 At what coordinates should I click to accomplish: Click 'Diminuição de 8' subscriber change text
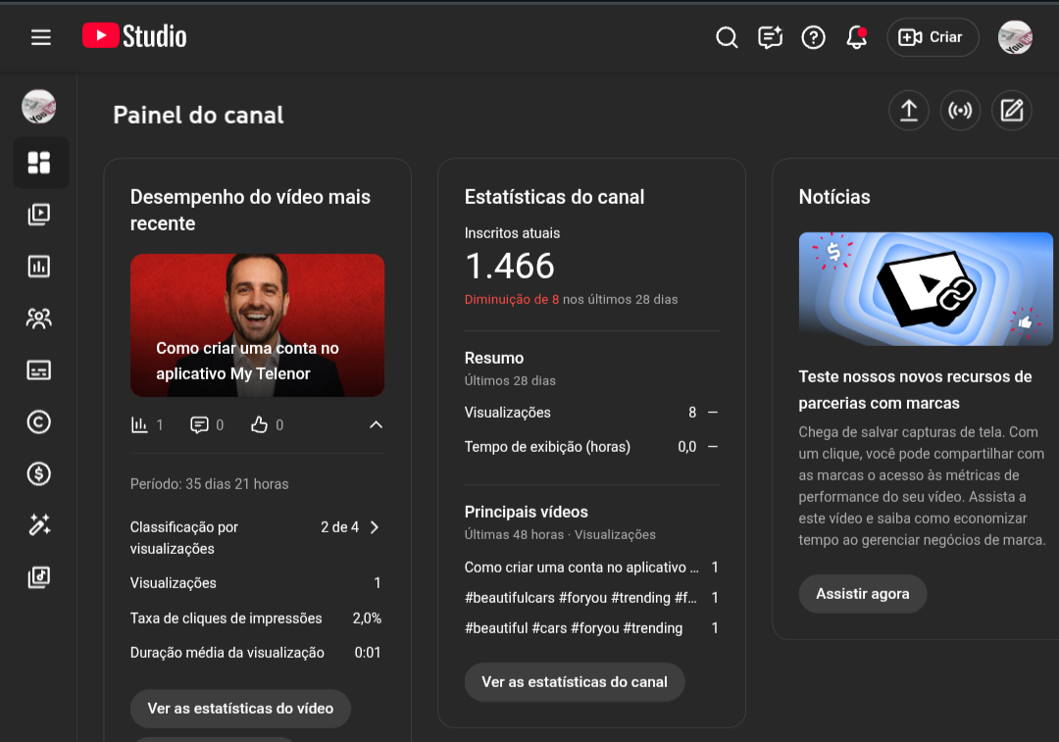tap(512, 299)
